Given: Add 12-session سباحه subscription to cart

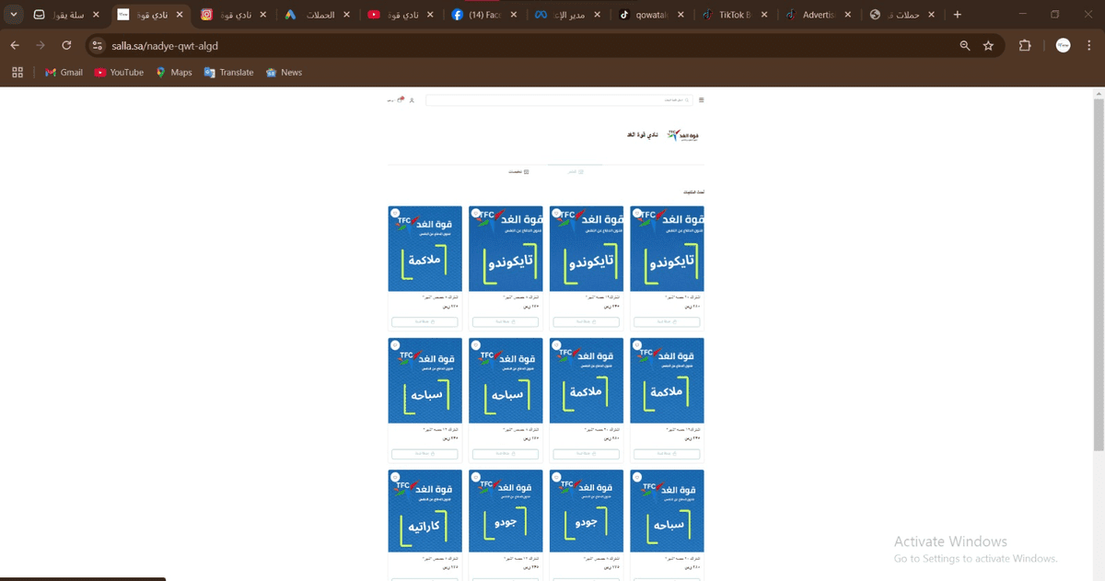Looking at the screenshot, I should (x=425, y=454).
